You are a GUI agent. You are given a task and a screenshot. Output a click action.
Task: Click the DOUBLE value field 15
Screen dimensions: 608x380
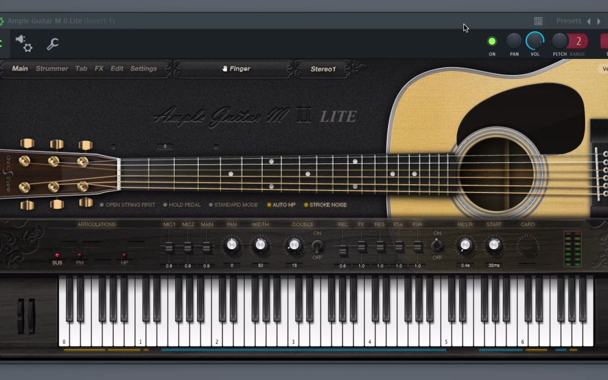click(x=294, y=265)
